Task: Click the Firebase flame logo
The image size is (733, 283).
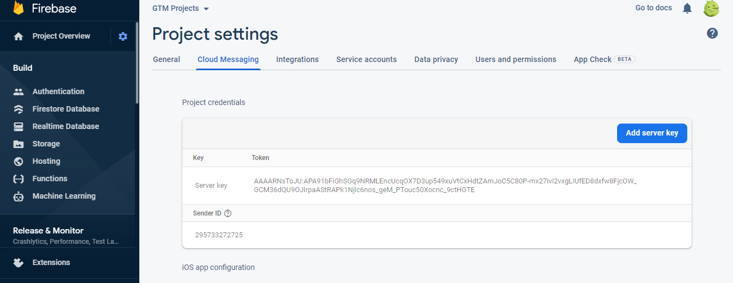Action: [19, 7]
